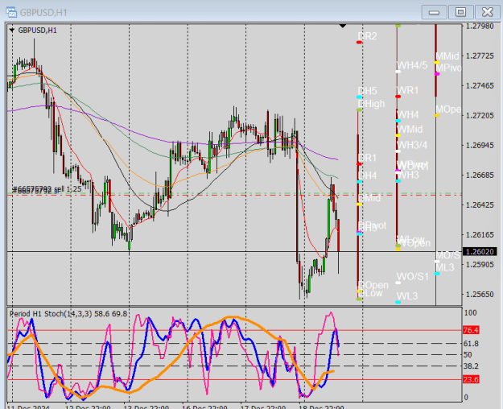Click the red WR1 level marker dot
This screenshot has width=503, height=409.
click(398, 97)
